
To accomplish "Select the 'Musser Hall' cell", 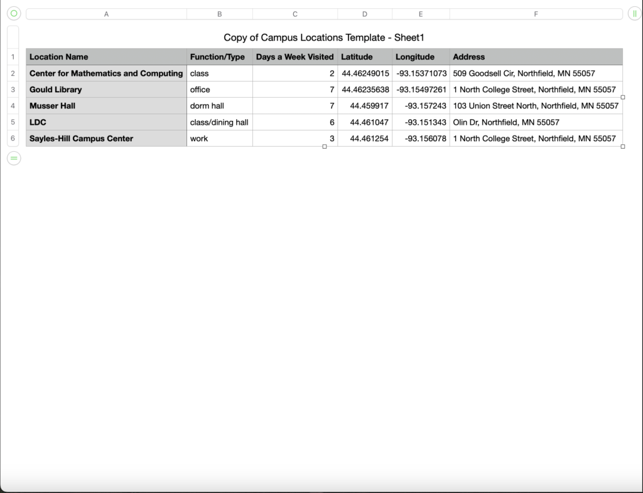I will click(x=106, y=105).
